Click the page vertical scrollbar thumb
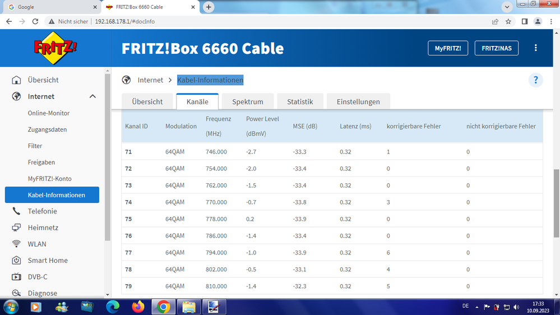Screen dimensions: 560x315 point(557,202)
